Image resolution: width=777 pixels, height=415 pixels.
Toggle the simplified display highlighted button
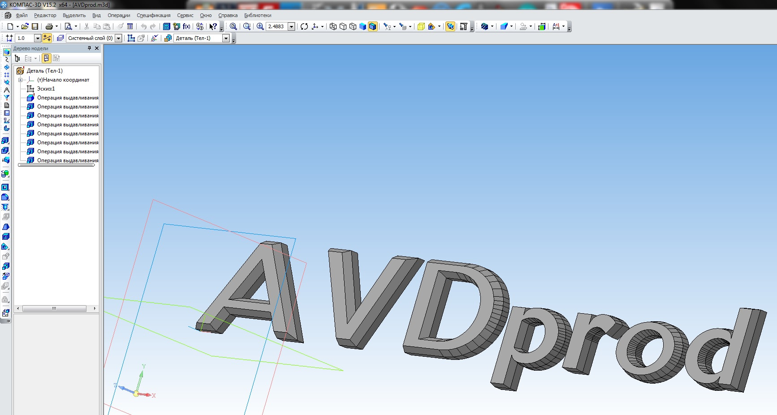coord(450,26)
